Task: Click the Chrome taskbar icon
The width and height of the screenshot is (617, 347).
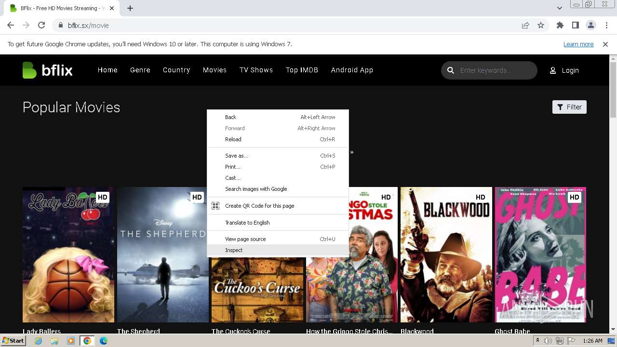Action: click(87, 341)
